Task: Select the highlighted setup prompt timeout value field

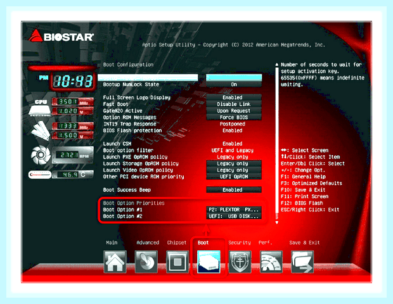Action: 234,77
